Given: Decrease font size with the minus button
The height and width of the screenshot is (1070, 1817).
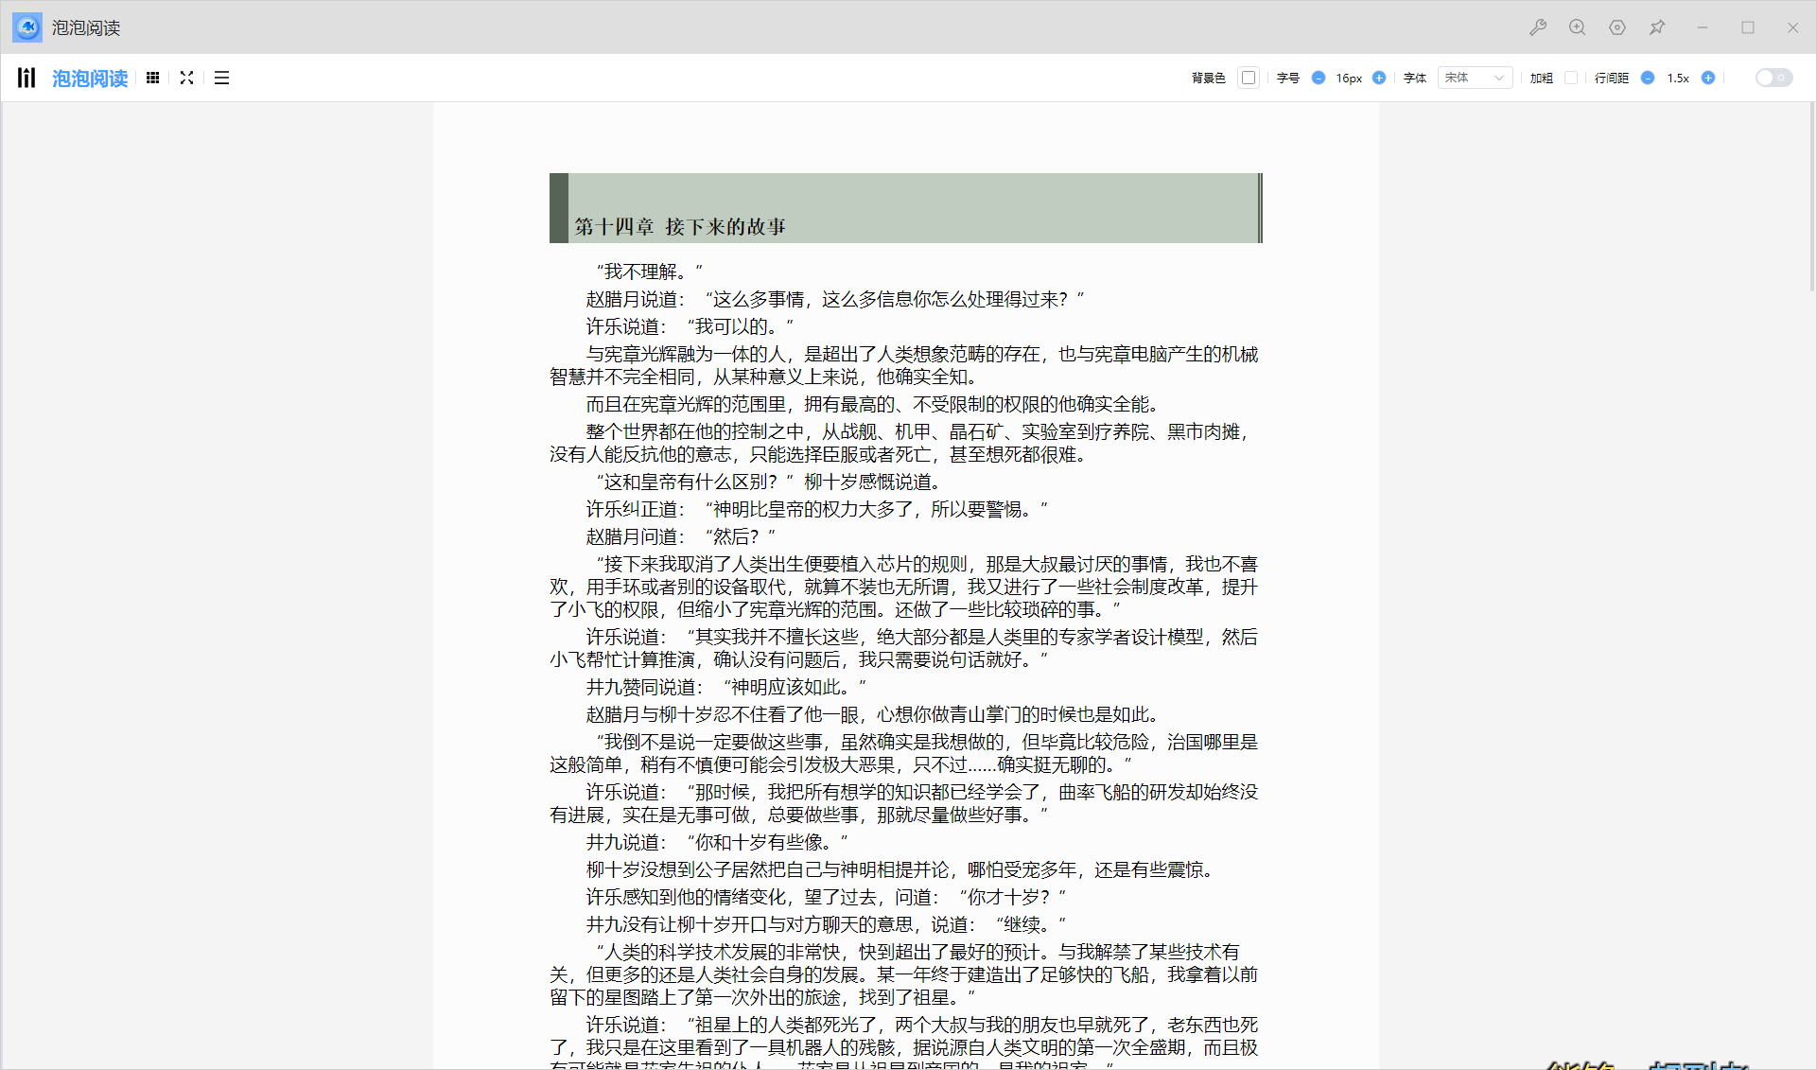Looking at the screenshot, I should click(x=1319, y=78).
